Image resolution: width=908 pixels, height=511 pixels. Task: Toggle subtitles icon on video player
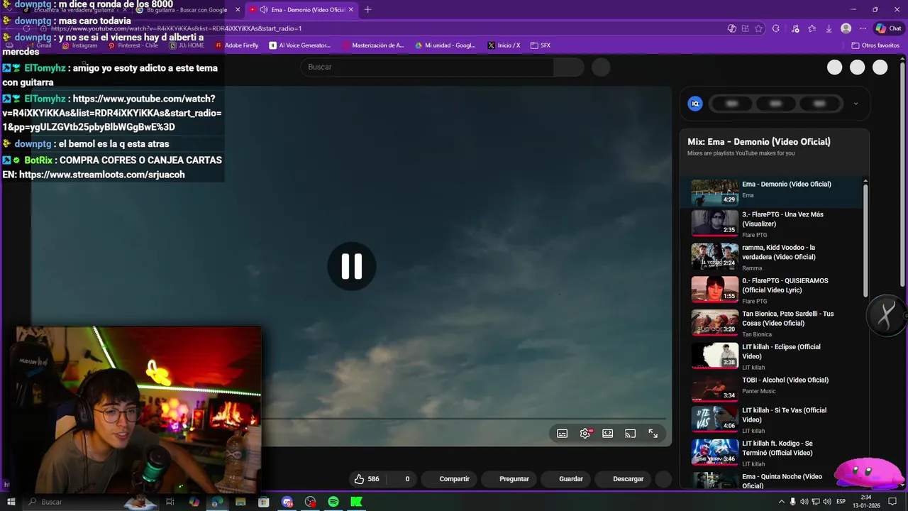pyautogui.click(x=563, y=434)
